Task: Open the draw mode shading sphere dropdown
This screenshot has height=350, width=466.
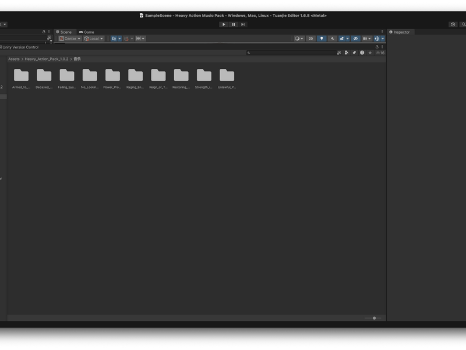Action: (299, 38)
